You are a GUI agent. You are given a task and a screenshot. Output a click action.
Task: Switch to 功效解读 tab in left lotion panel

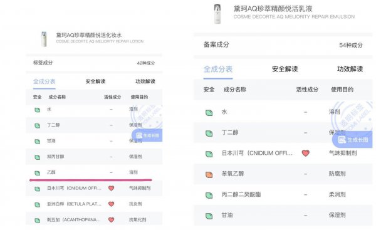145,81
